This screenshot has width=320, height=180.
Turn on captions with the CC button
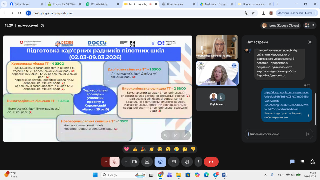point(174,162)
